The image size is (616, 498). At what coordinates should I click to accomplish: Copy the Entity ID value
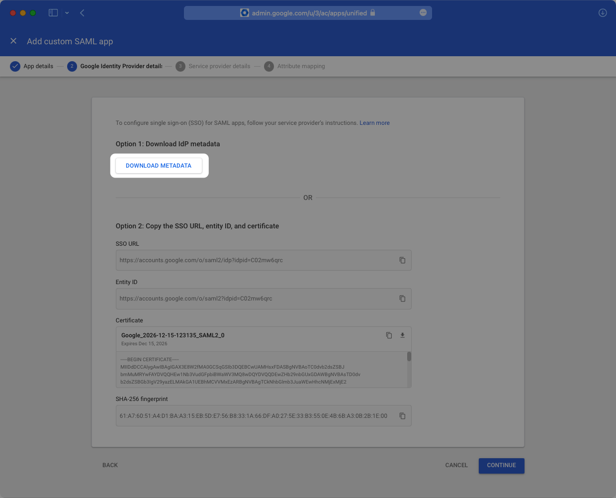(402, 299)
